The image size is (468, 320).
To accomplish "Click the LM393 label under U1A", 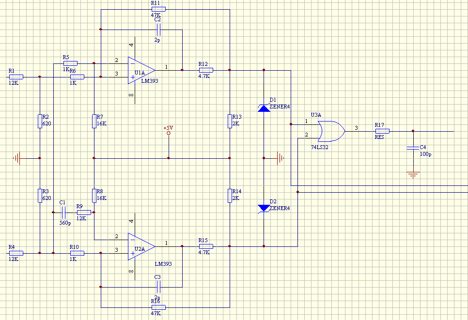I will 150,81.
